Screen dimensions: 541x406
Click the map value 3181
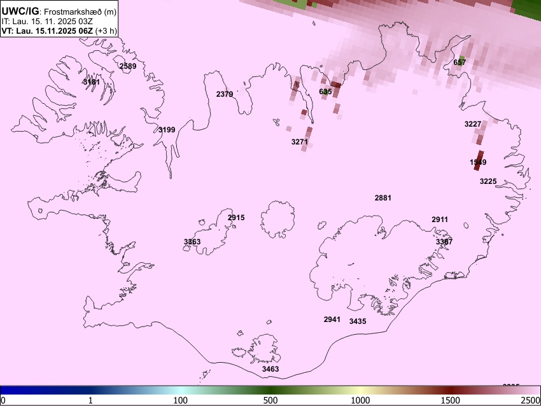(x=92, y=81)
